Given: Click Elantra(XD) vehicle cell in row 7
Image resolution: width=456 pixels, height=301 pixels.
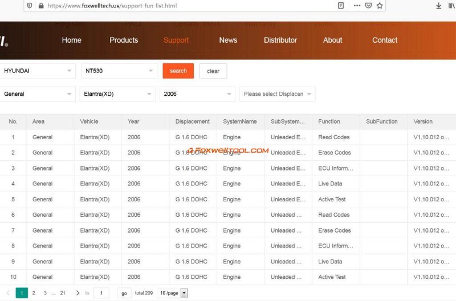Looking at the screenshot, I should coord(95,231).
